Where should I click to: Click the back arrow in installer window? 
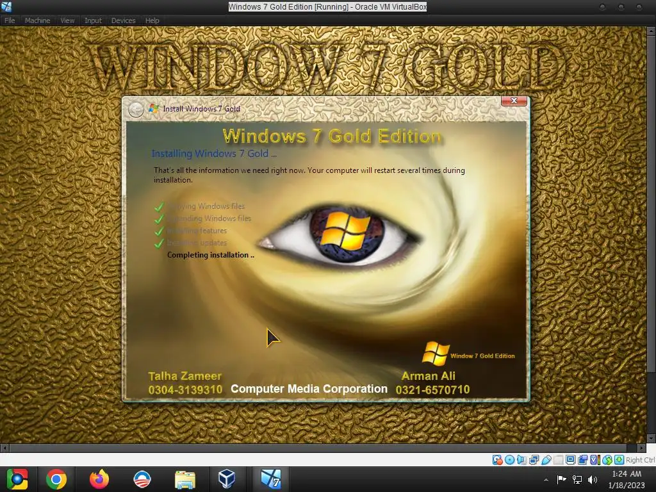[136, 110]
